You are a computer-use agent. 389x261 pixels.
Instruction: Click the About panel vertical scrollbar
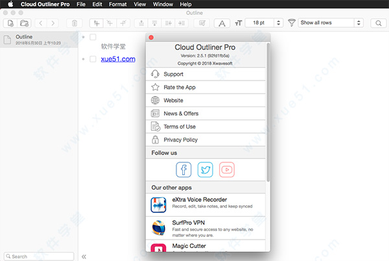pyautogui.click(x=268, y=112)
